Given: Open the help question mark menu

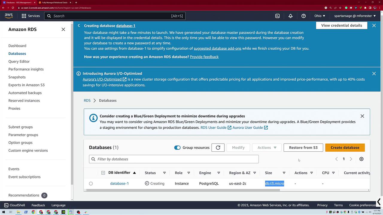Looking at the screenshot, I should pyautogui.click(x=303, y=16).
